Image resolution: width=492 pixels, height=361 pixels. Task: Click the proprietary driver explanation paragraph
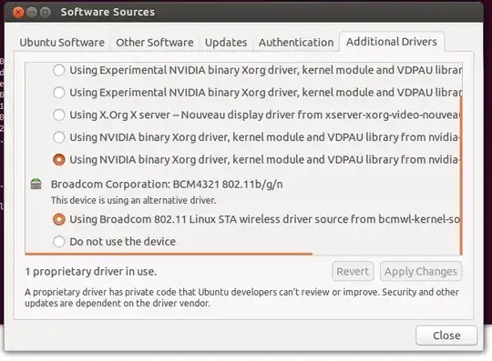(241, 297)
